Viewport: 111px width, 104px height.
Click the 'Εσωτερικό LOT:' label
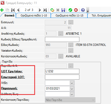click(x=13, y=77)
